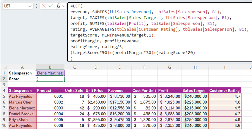Click customer rating 4.9
The width and height of the screenshot is (252, 129).
click(224, 120)
